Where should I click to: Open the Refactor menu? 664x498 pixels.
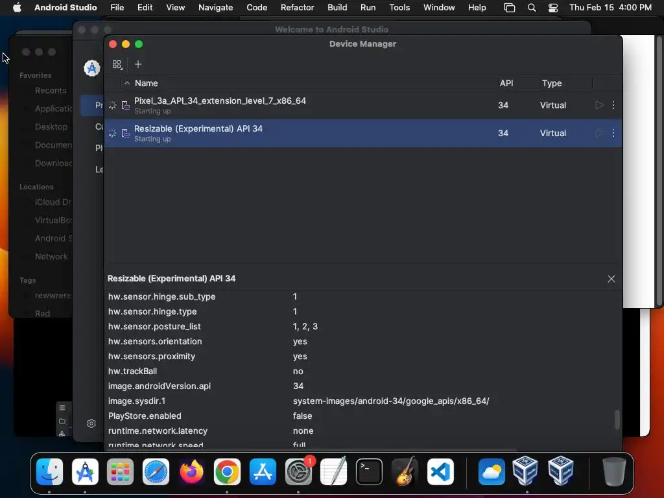pos(297,8)
